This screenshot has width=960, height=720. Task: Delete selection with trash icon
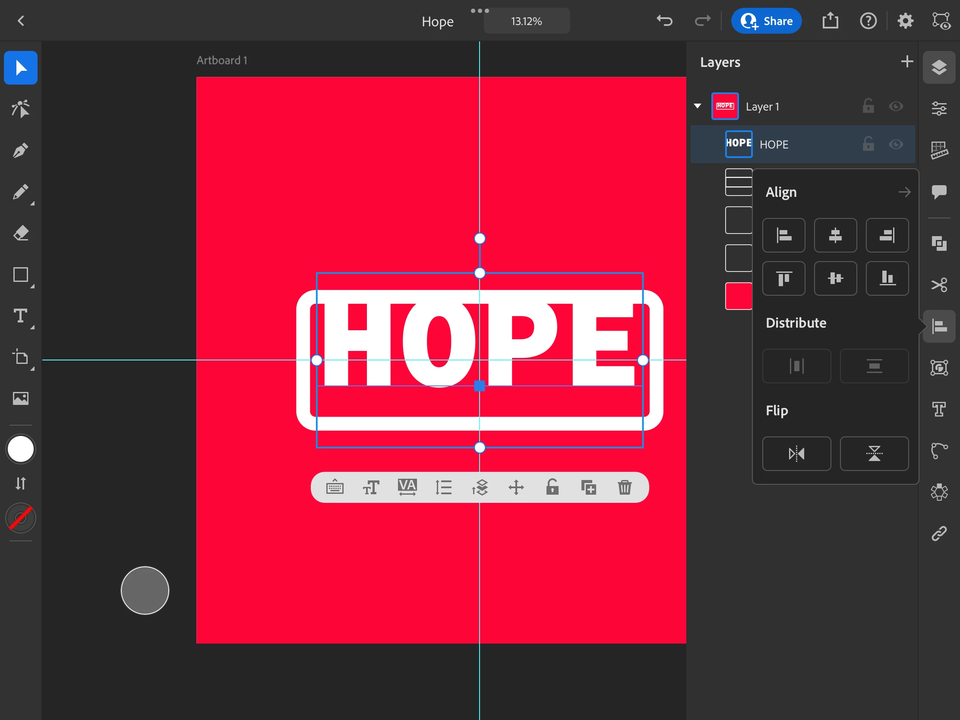(x=625, y=487)
